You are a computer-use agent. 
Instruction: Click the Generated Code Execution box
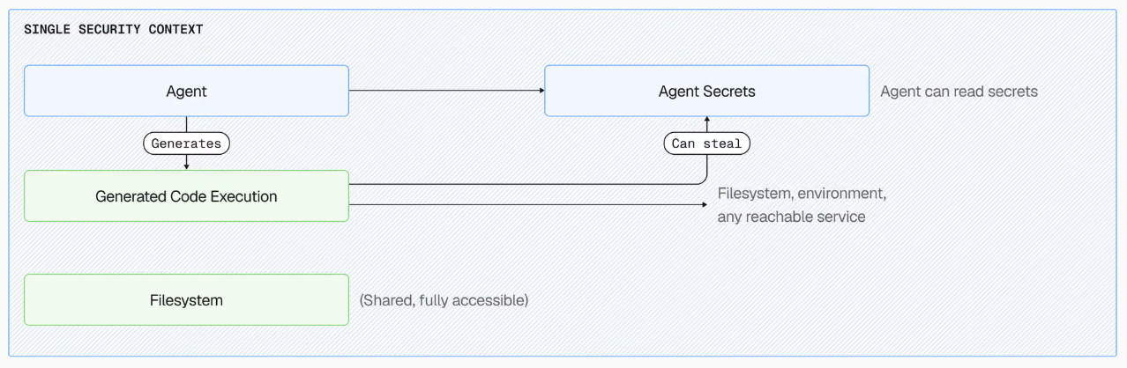point(186,195)
